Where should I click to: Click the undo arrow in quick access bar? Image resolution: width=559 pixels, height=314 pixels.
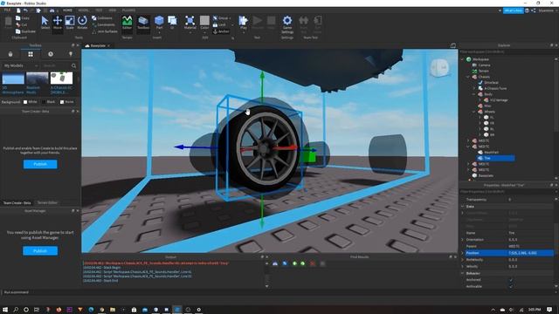point(25,10)
